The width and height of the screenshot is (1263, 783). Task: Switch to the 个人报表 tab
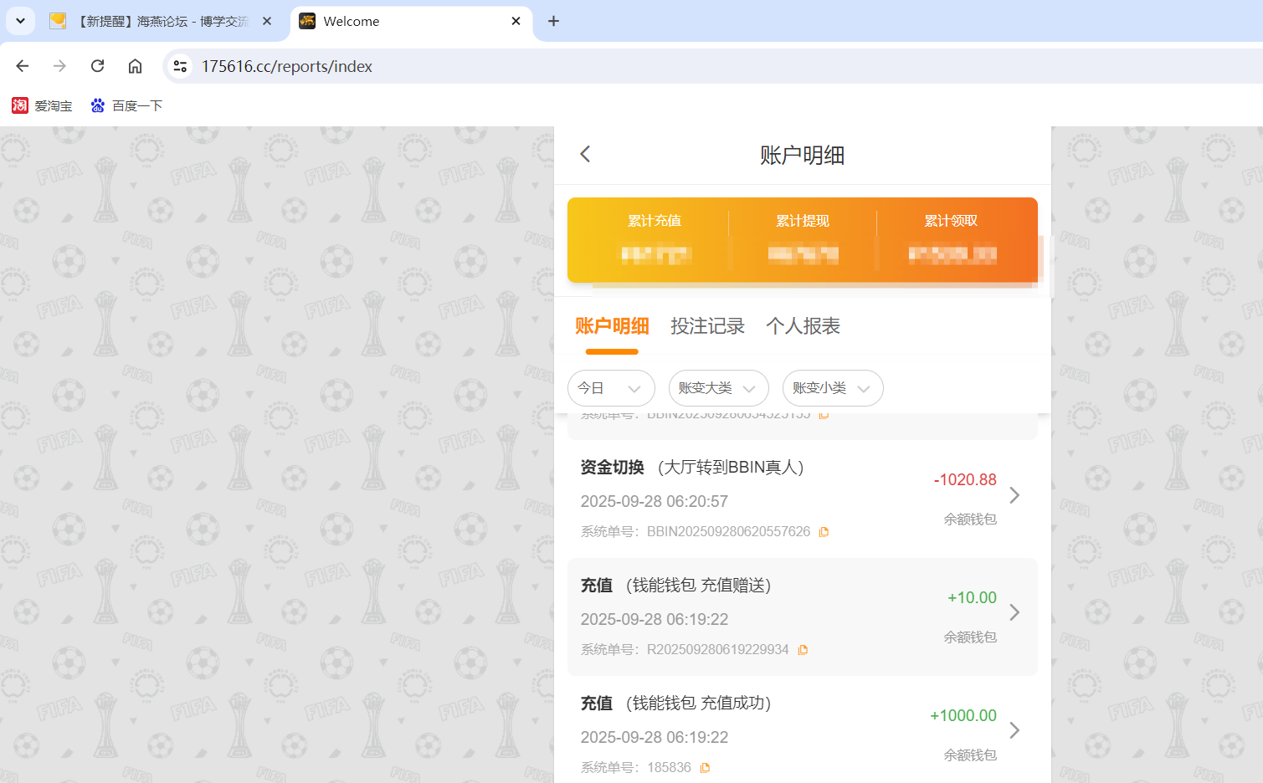point(802,326)
